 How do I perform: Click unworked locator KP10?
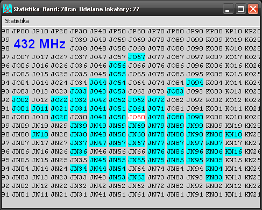click(x=233, y=31)
